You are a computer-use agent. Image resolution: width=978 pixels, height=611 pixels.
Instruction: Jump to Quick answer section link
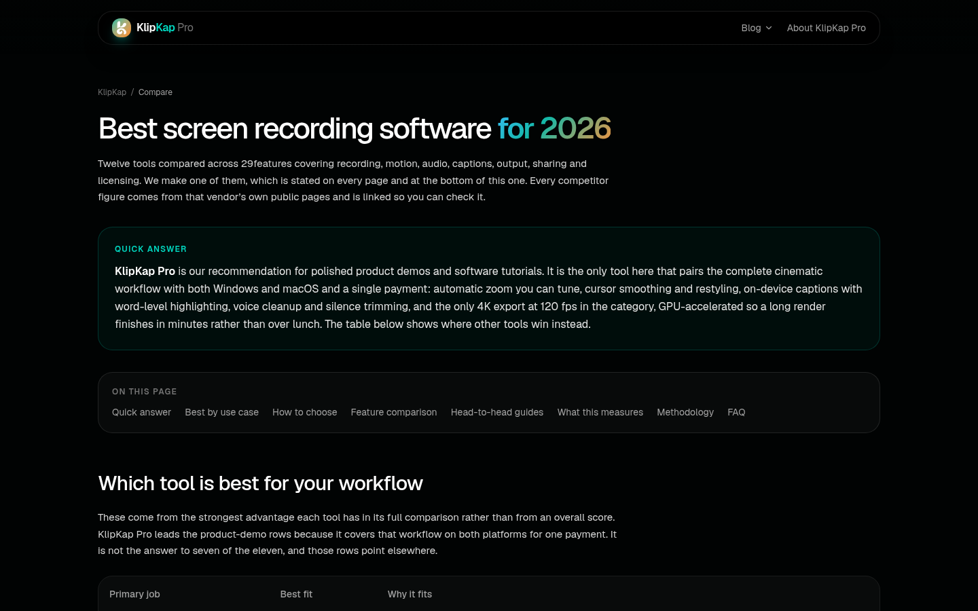pyautogui.click(x=141, y=412)
